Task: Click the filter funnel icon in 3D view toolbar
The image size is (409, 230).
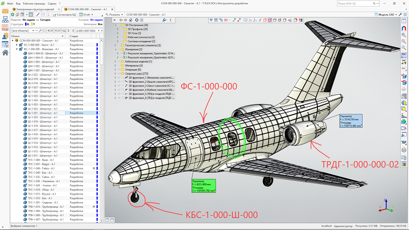Action: click(x=211, y=20)
